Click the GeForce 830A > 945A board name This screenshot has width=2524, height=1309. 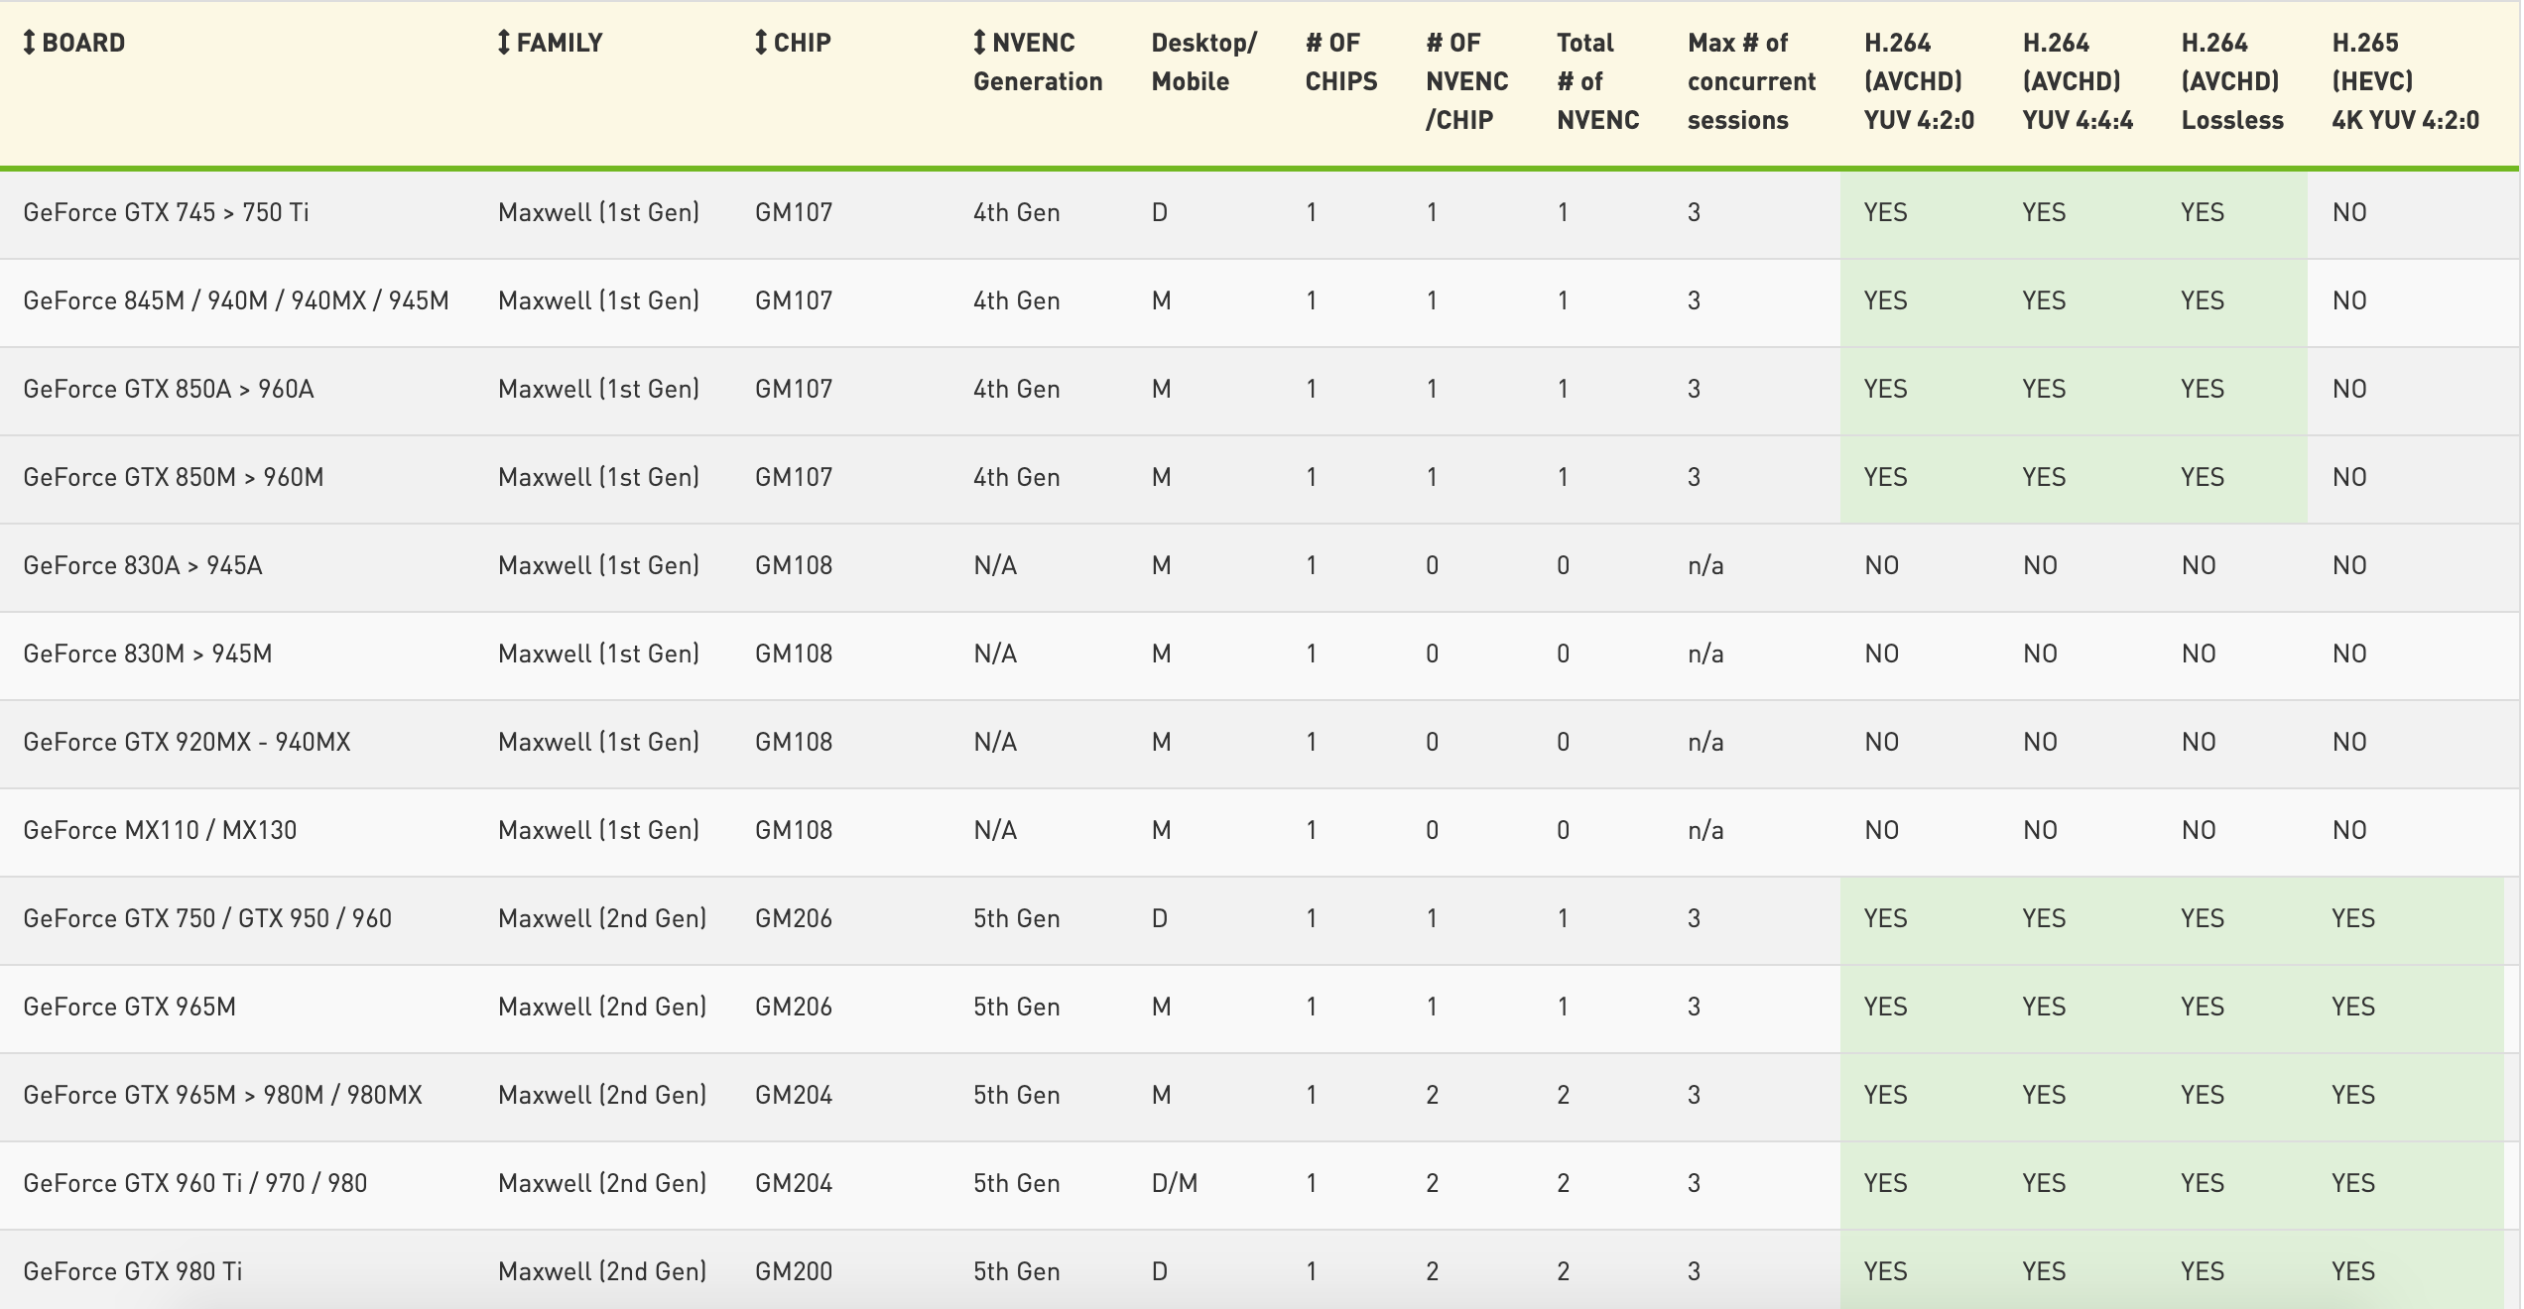tap(143, 565)
